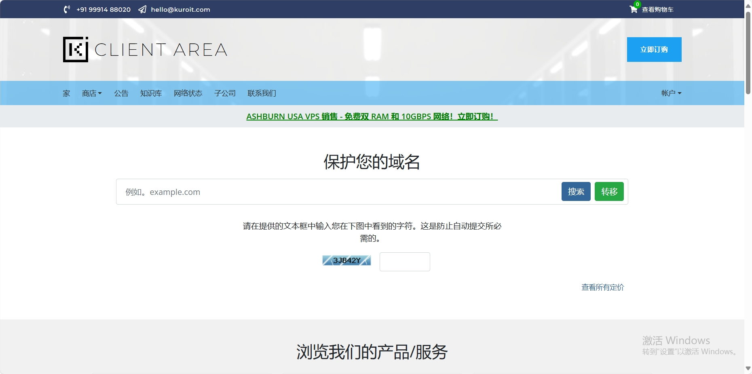Expand the 商店 dropdown menu
The height and width of the screenshot is (374, 752).
click(x=92, y=93)
